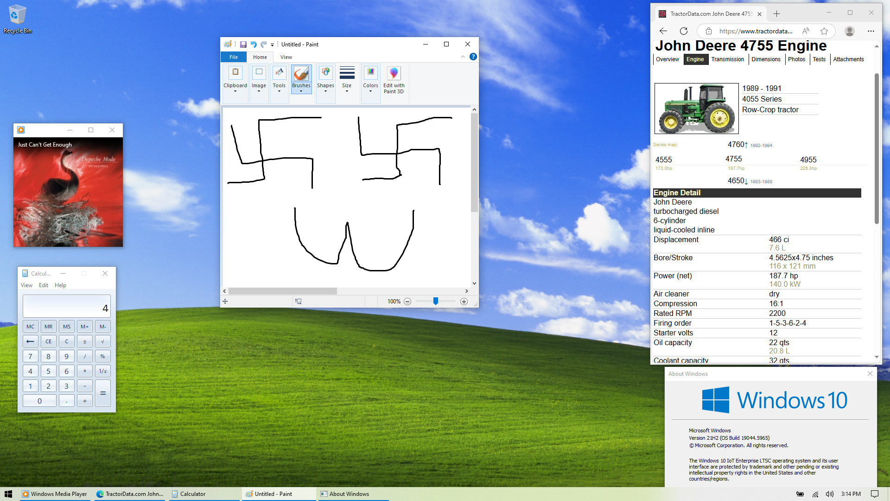The width and height of the screenshot is (890, 501).
Task: Open Paint Help question mark icon
Action: [x=473, y=57]
